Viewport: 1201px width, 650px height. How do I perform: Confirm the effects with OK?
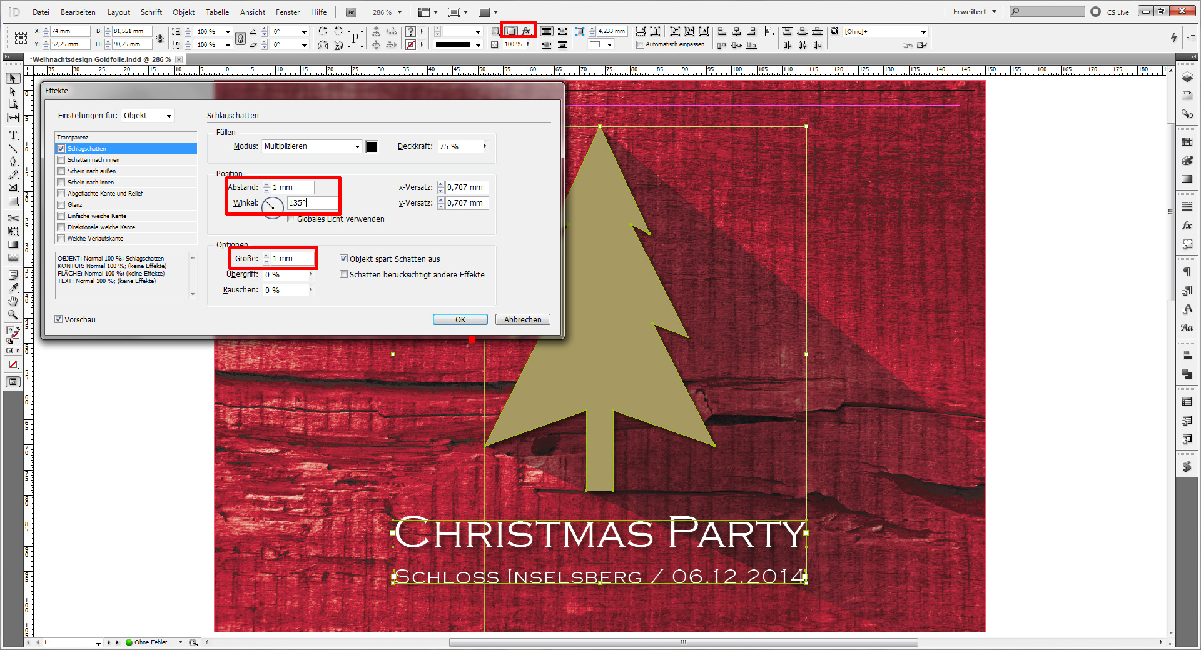[460, 319]
